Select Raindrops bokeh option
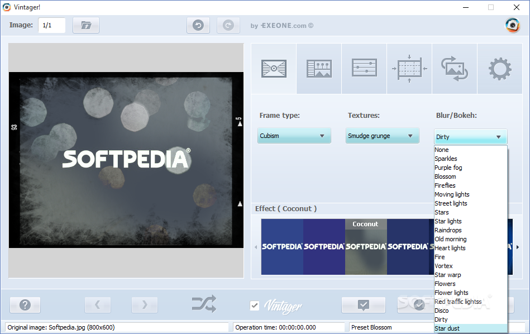The height and width of the screenshot is (334, 530). click(x=470, y=230)
